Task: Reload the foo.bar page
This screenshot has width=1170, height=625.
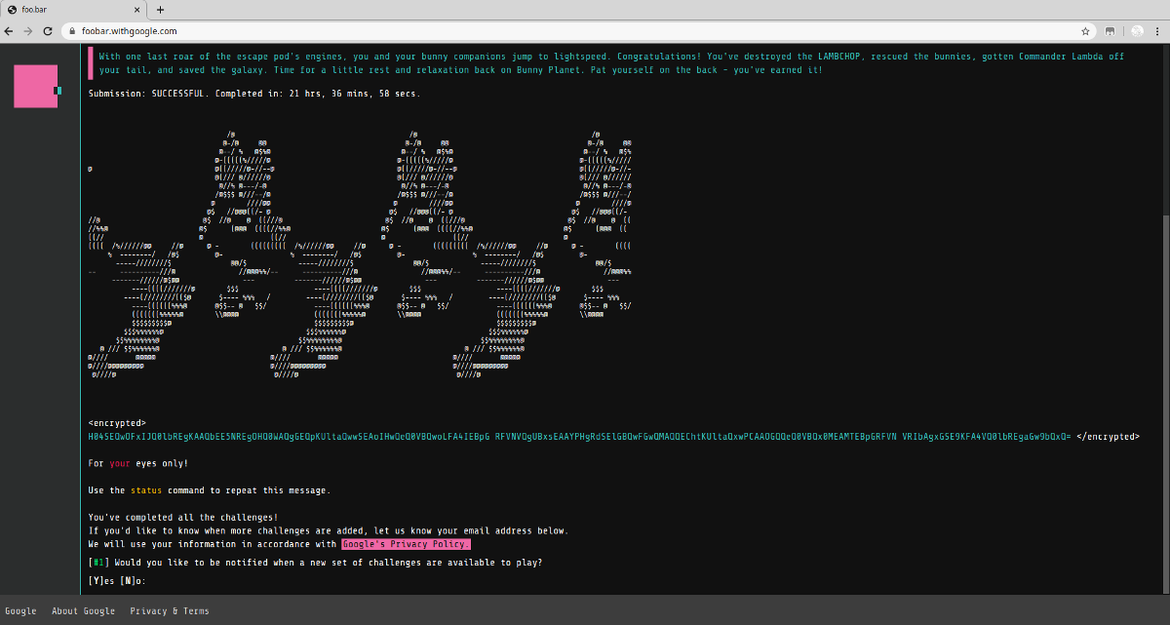Action: 46,31
